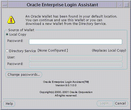Image resolution: width=131 pixels, height=110 pixels.
Task: Click the Directory Service Password field
Action: [76, 65]
